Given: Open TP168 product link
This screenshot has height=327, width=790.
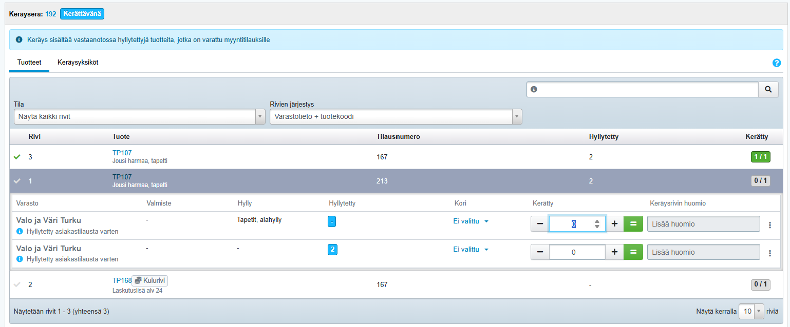Looking at the screenshot, I should click(122, 280).
